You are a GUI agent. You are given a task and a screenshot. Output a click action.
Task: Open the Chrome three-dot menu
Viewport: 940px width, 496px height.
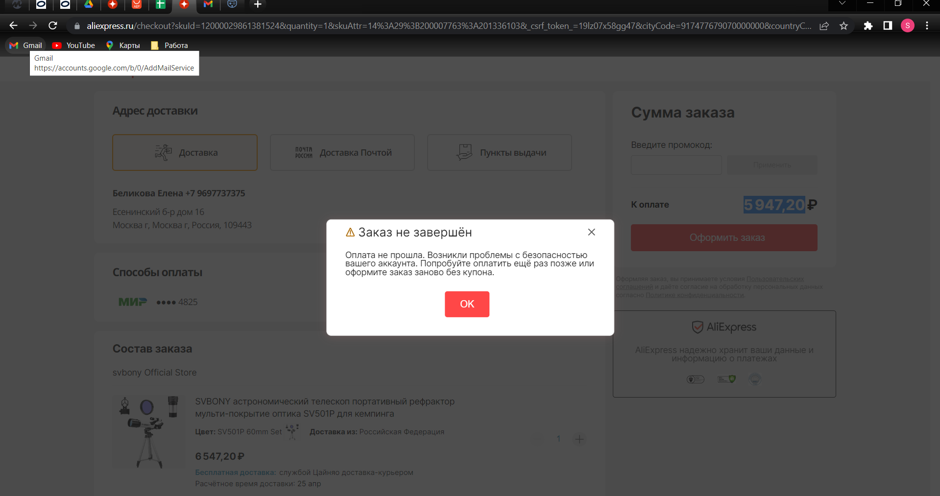click(x=927, y=26)
